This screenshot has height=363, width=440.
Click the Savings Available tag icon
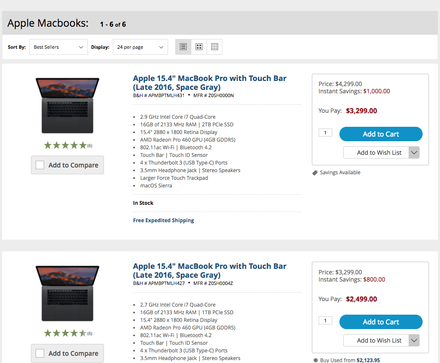[x=315, y=173]
